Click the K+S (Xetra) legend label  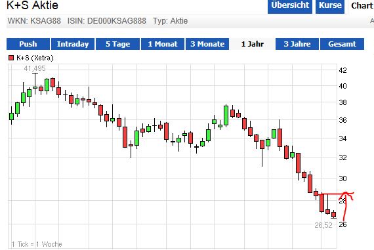click(35, 58)
